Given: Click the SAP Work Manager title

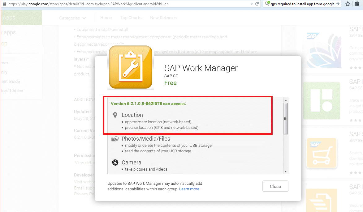Looking at the screenshot, I should coord(201,68).
